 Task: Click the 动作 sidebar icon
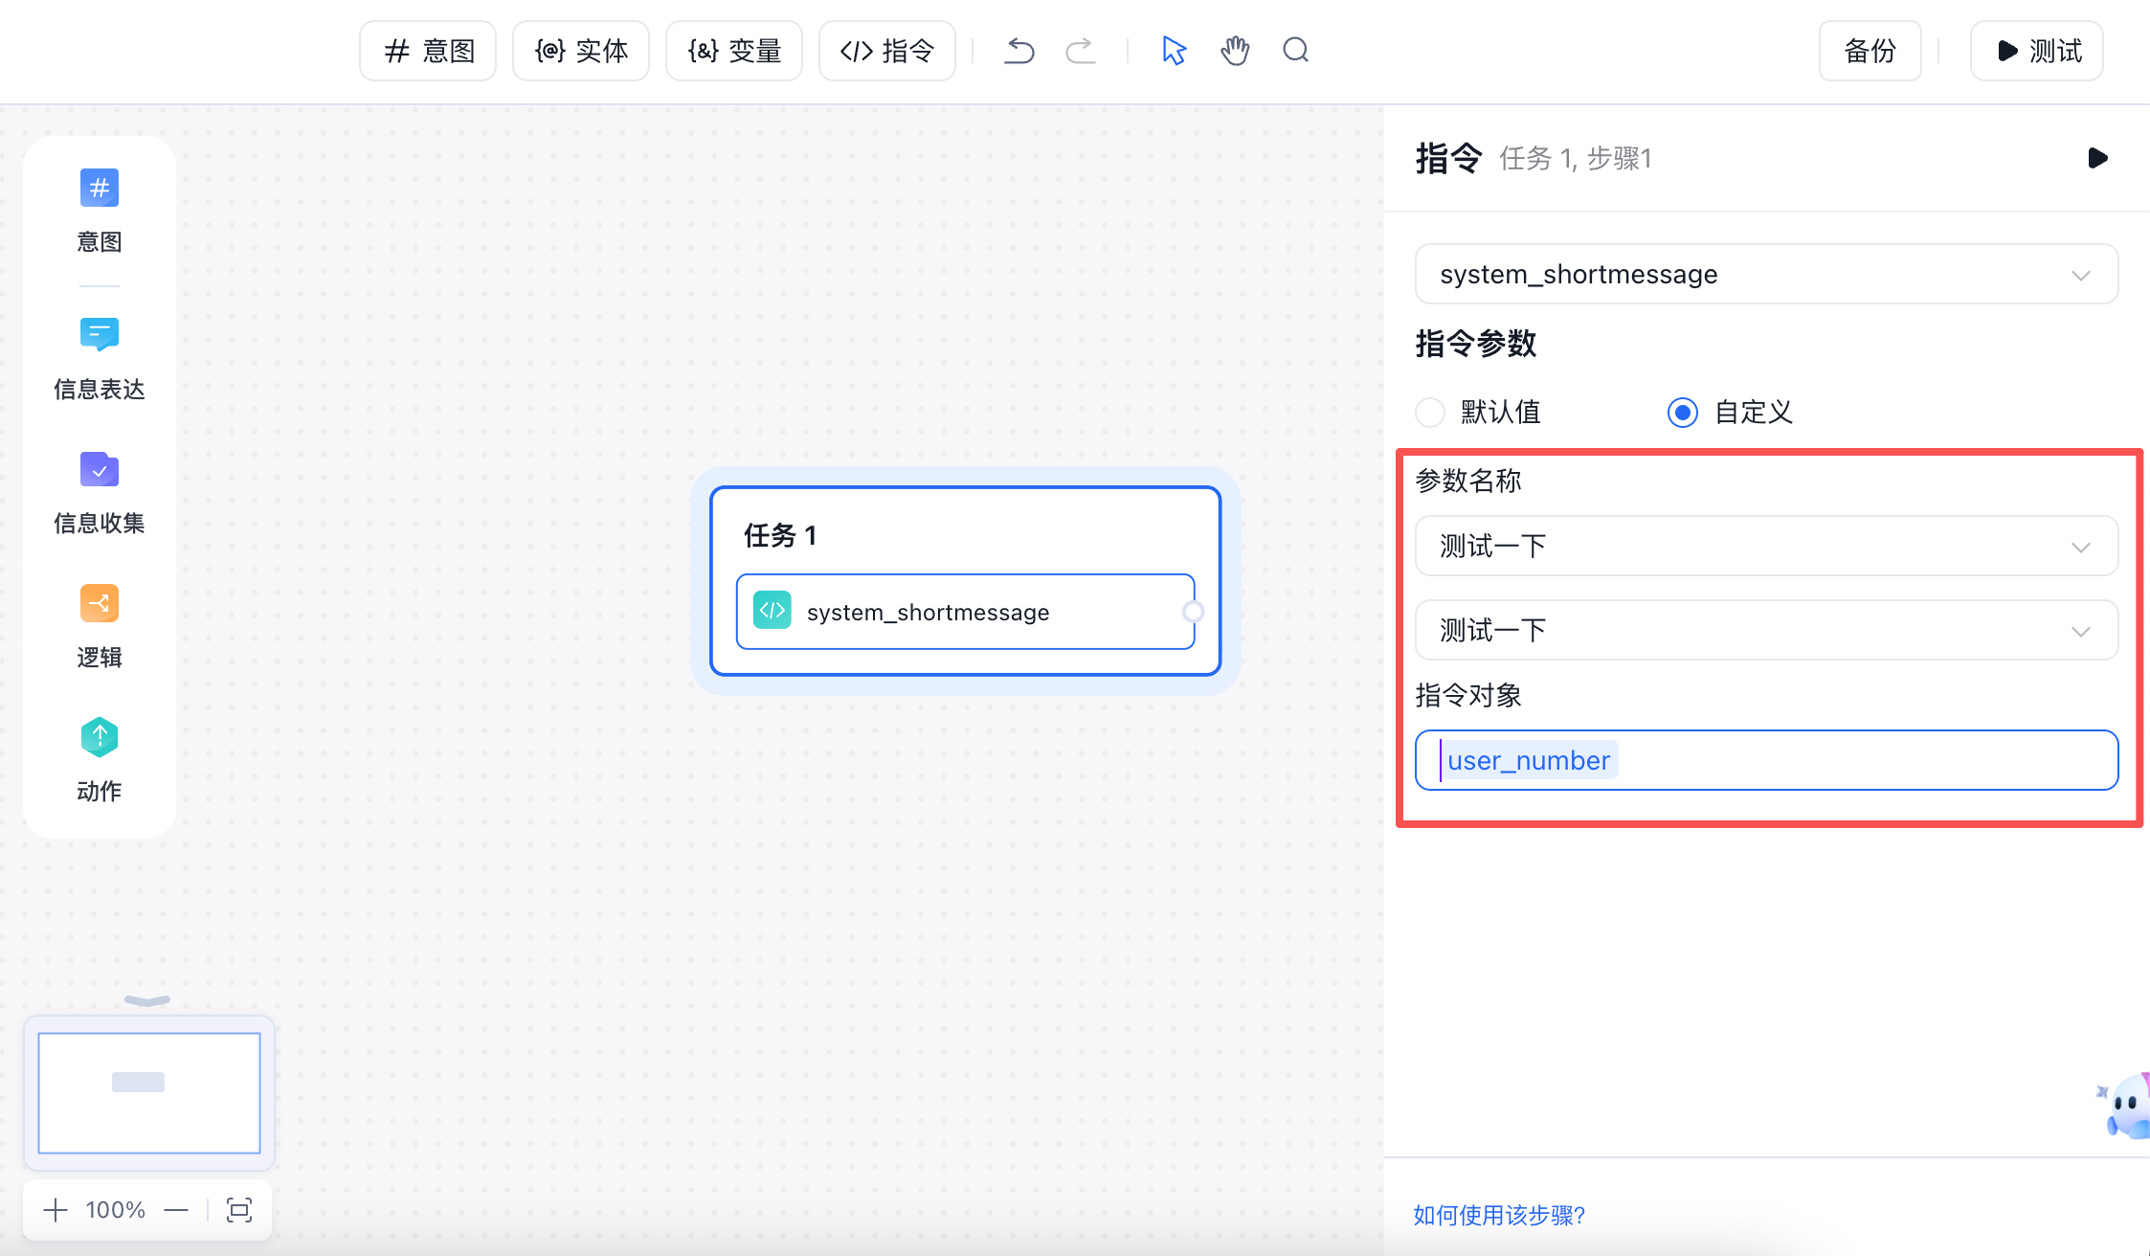100,737
